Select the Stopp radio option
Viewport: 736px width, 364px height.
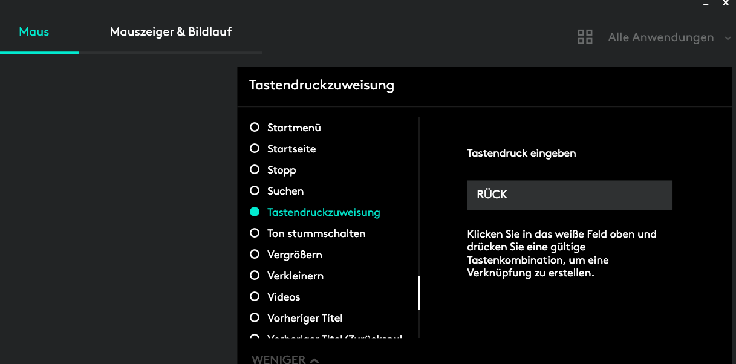[x=255, y=170]
